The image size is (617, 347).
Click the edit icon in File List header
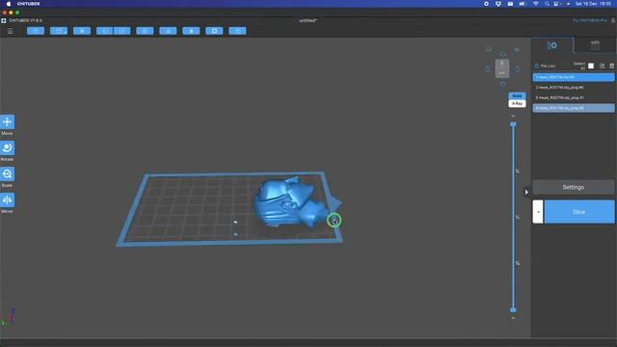pyautogui.click(x=602, y=67)
